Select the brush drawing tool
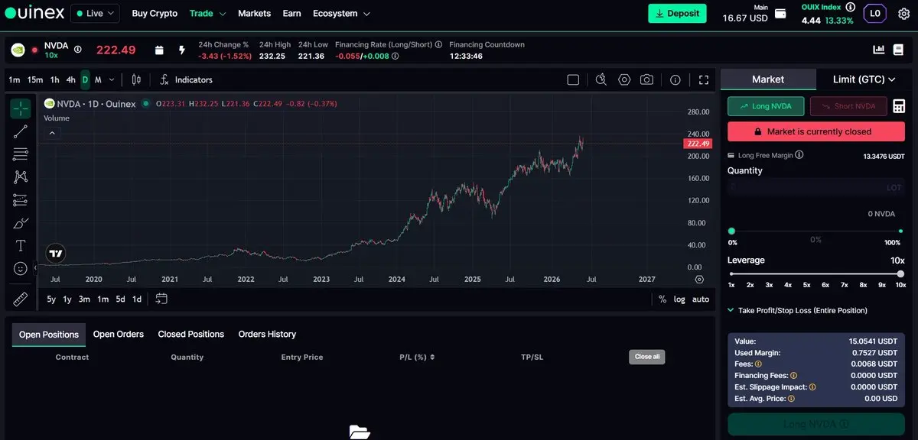Screen dimensions: 918x440 tap(21, 223)
